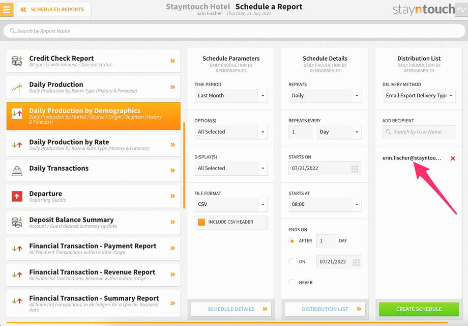This screenshot has width=468, height=326.
Task: Open the Ends On calendar icon
Action: pyautogui.click(x=356, y=262)
